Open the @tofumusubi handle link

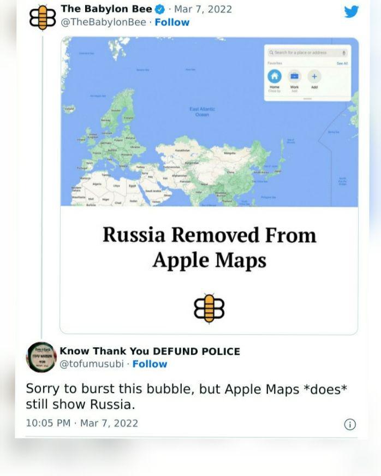(x=92, y=364)
